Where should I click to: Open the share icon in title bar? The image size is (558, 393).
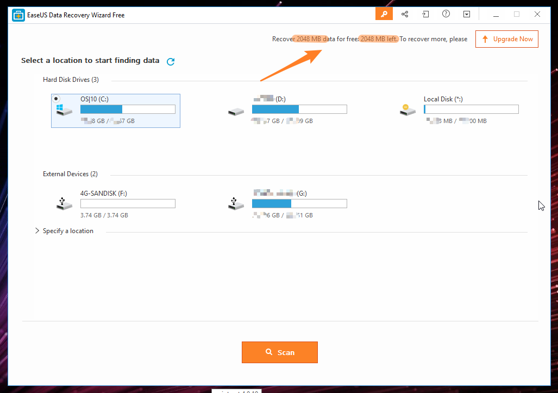pos(405,14)
